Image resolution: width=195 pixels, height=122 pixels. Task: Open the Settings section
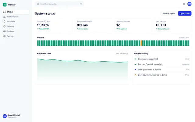16,36
